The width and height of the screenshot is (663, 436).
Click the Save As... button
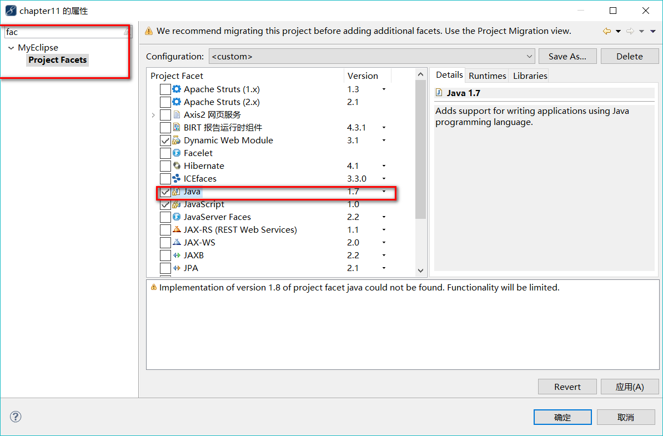click(x=567, y=56)
